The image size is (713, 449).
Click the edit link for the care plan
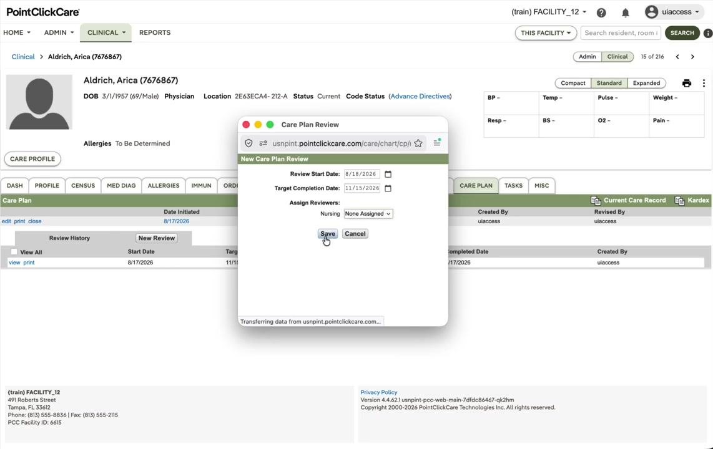[x=6, y=221]
